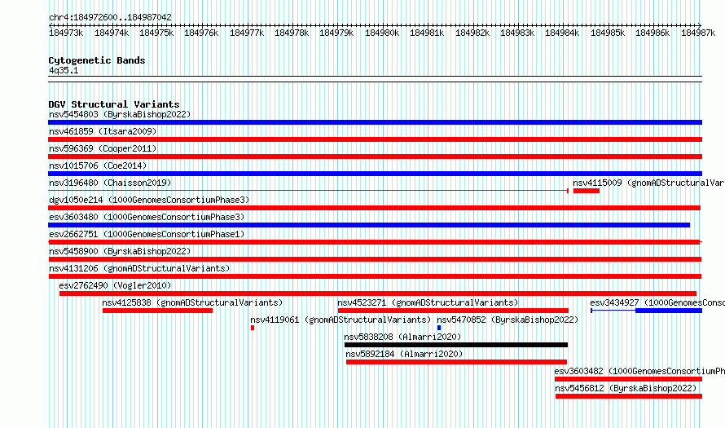Screen dimensions: 725x428
Task: Open esv3603480 (1000GenomesConsortiumPhase3) label
Action: pyautogui.click(x=147, y=217)
